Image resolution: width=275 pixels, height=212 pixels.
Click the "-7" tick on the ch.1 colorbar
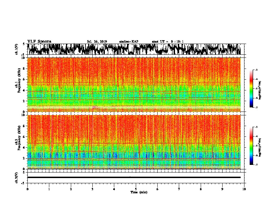coord(256,107)
